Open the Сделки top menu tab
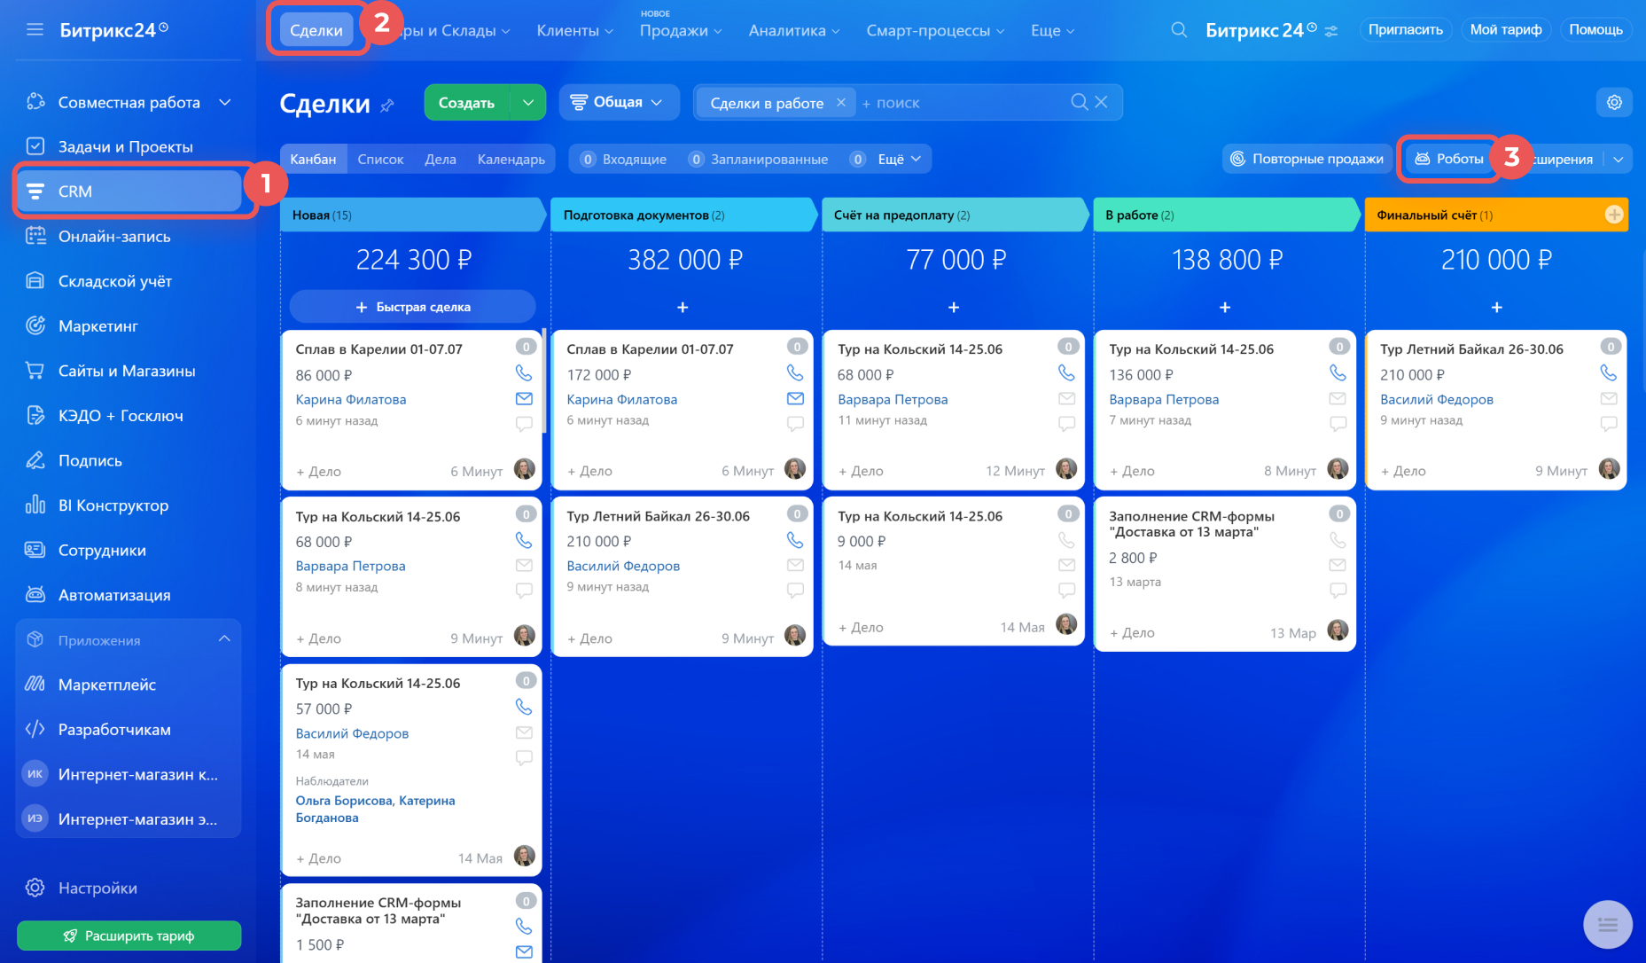The height and width of the screenshot is (963, 1646). [316, 30]
